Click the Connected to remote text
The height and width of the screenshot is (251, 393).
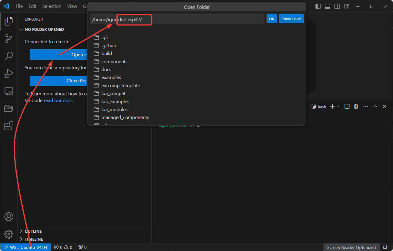click(x=48, y=42)
